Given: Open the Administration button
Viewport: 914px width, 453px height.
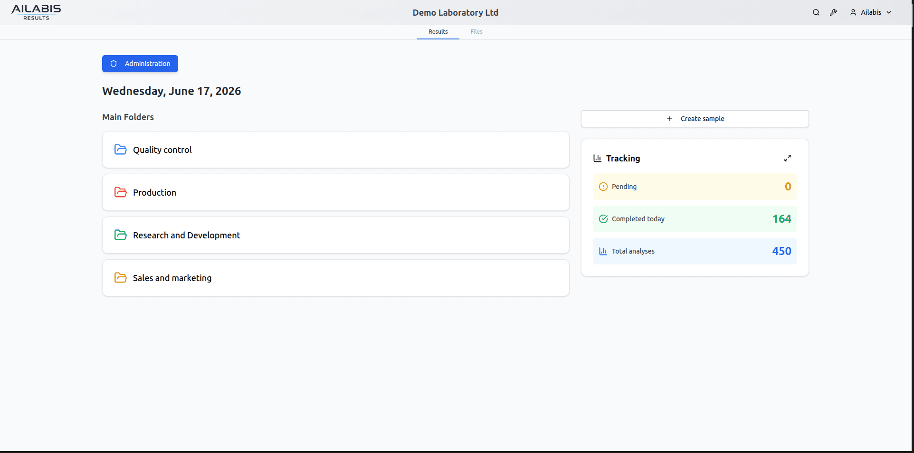Looking at the screenshot, I should (140, 64).
